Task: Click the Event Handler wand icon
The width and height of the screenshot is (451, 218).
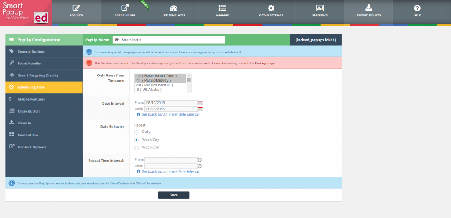Action: [11, 63]
